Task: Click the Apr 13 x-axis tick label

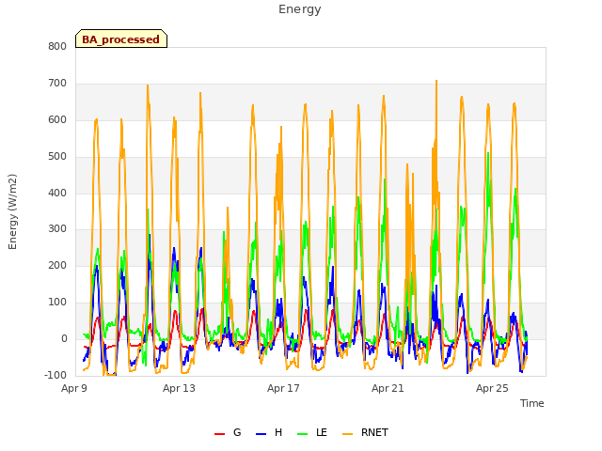Action: (179, 388)
